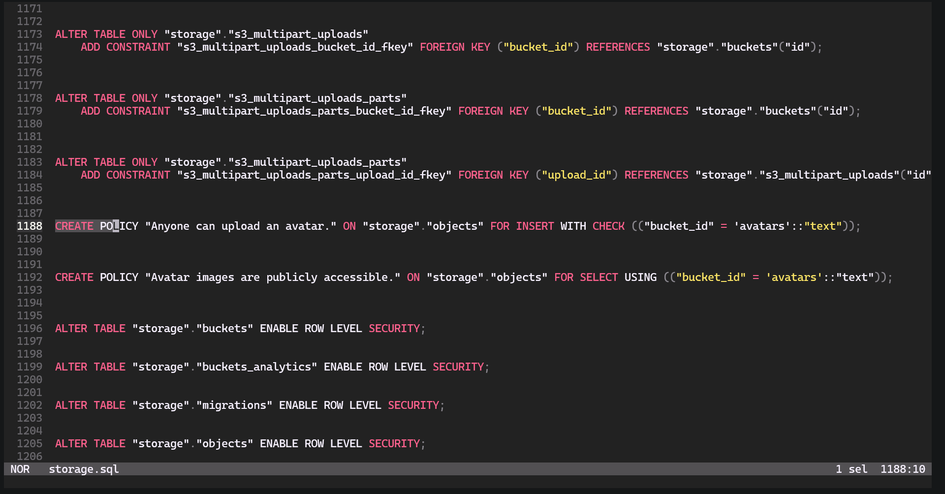The image size is (945, 494).
Task: Click the POLICY keyword on line 1192
Action: coord(119,277)
